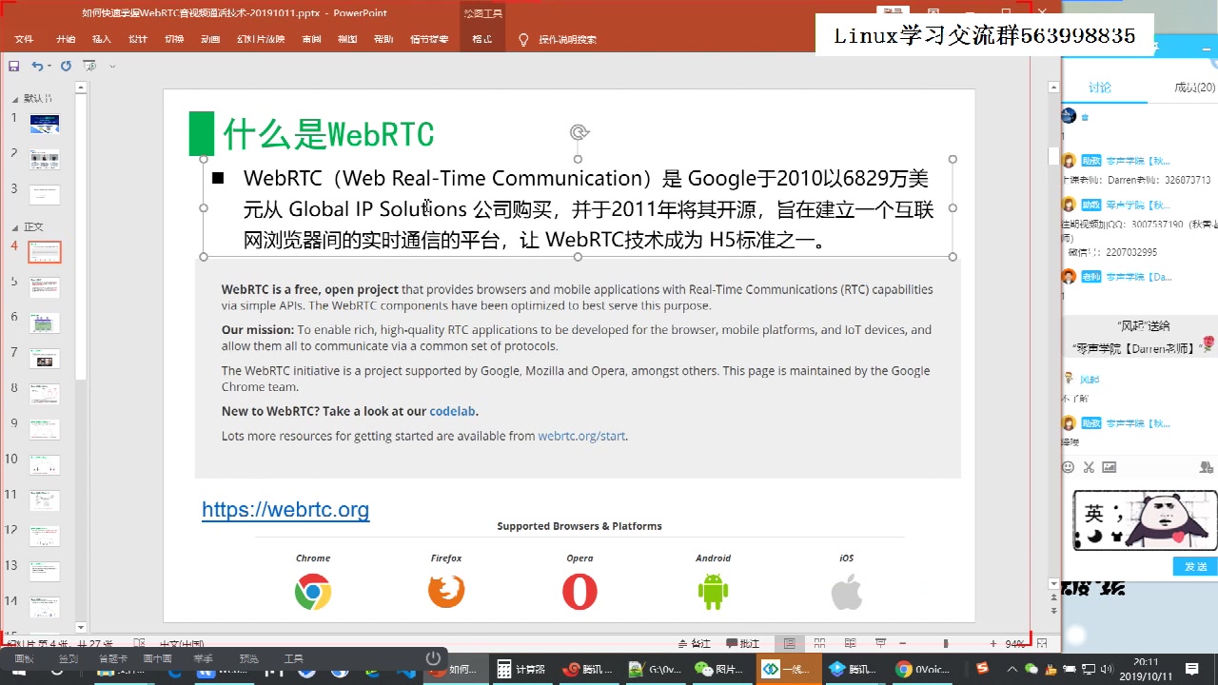Switch to the 讨论 chat tab
The height and width of the screenshot is (685, 1218).
pyautogui.click(x=1100, y=88)
